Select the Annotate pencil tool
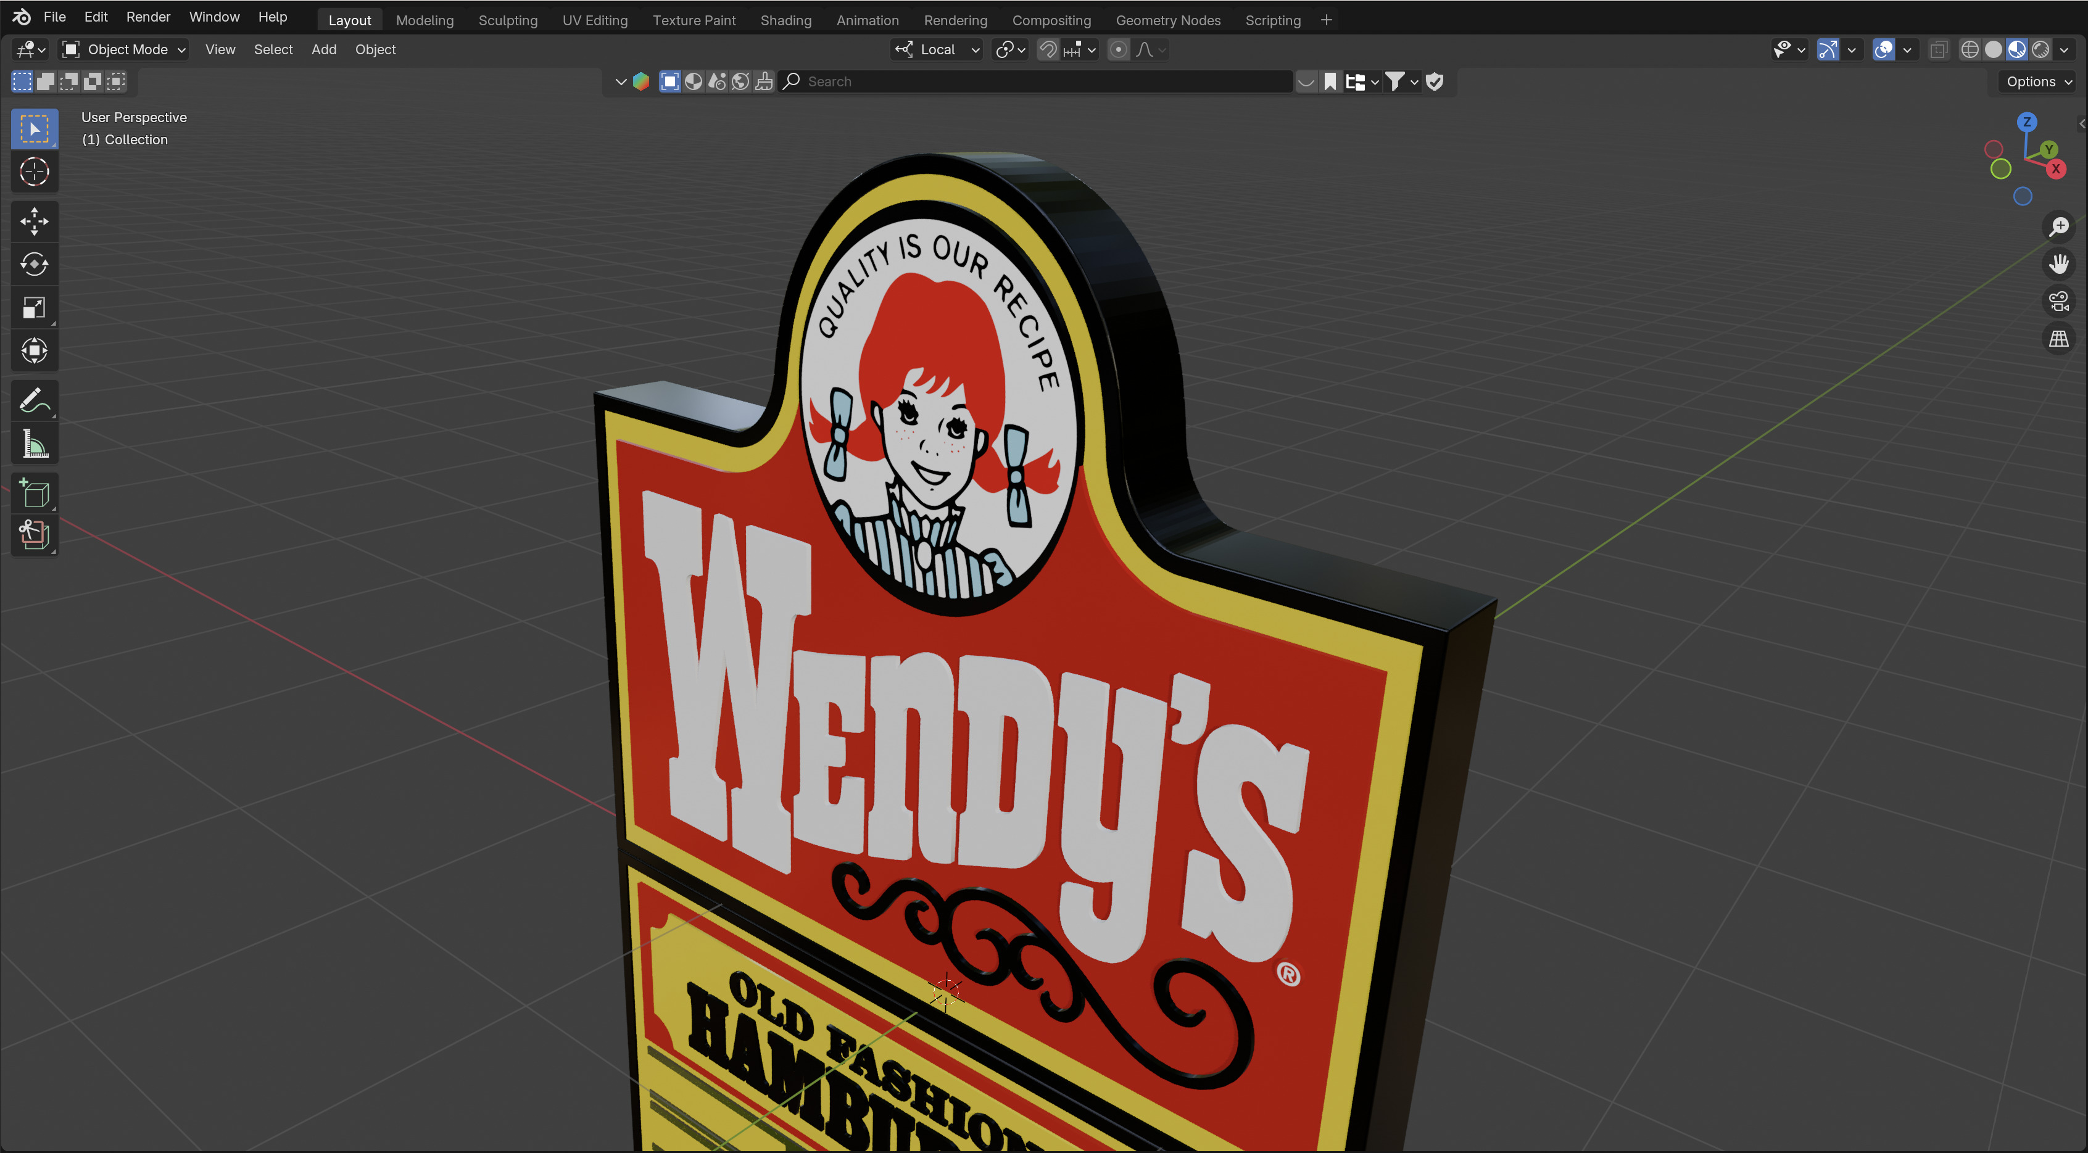 pos(34,400)
